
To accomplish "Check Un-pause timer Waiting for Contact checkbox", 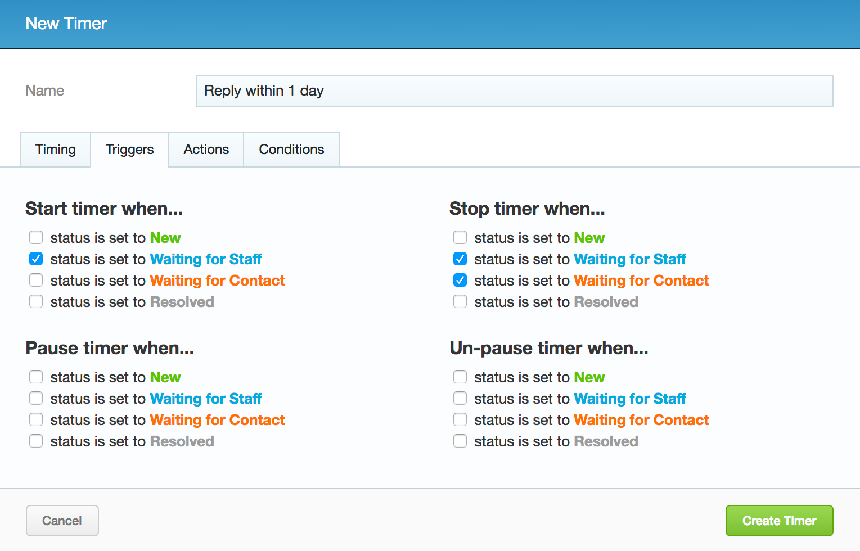I will (x=460, y=419).
